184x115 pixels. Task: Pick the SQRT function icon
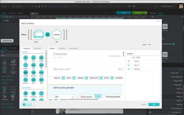(x=33, y=80)
